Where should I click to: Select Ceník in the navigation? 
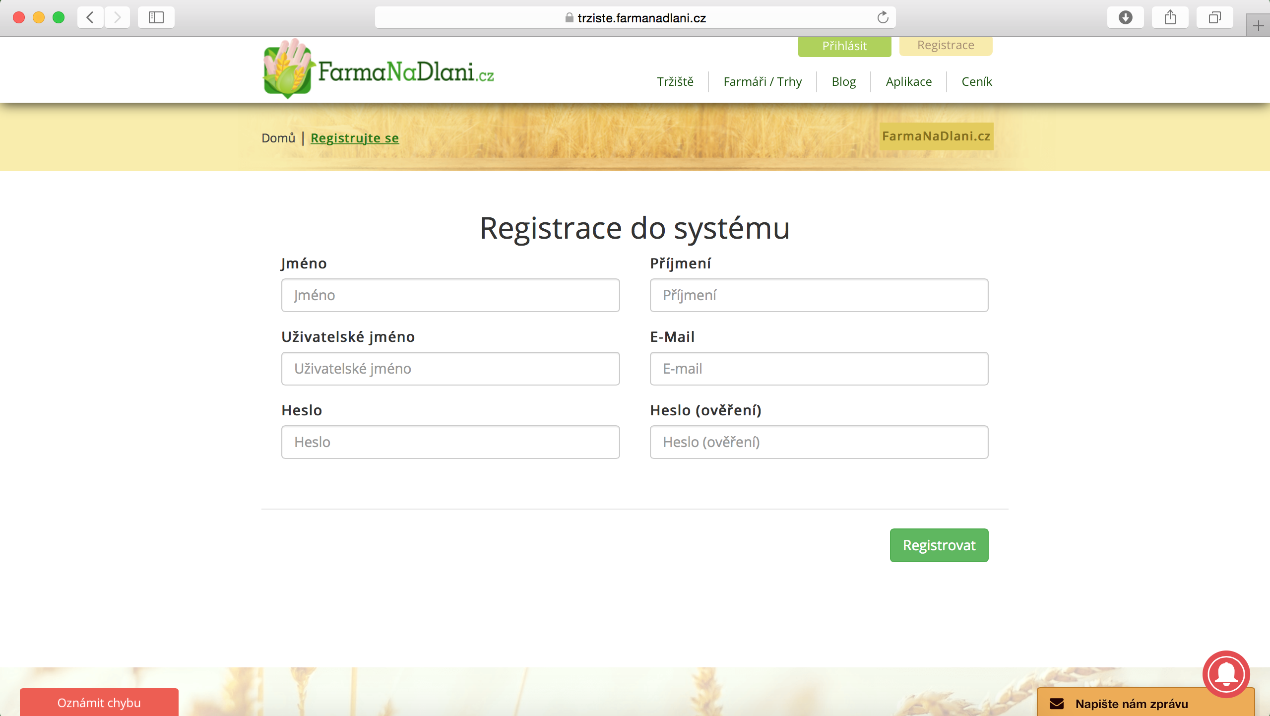tap(976, 82)
